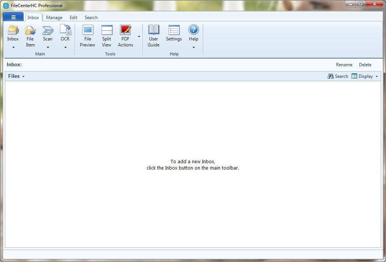Expand the Scan dropdown arrow
The image size is (386, 262).
pos(48,47)
